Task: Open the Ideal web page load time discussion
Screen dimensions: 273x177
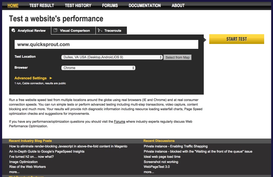Action: pyautogui.click(x=162, y=157)
